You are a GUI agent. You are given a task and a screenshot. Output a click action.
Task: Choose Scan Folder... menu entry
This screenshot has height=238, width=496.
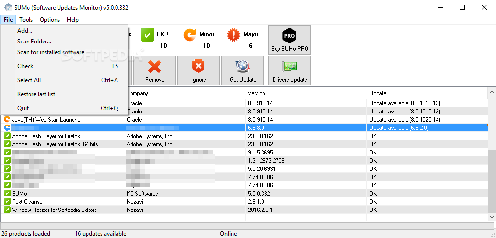pos(64,42)
